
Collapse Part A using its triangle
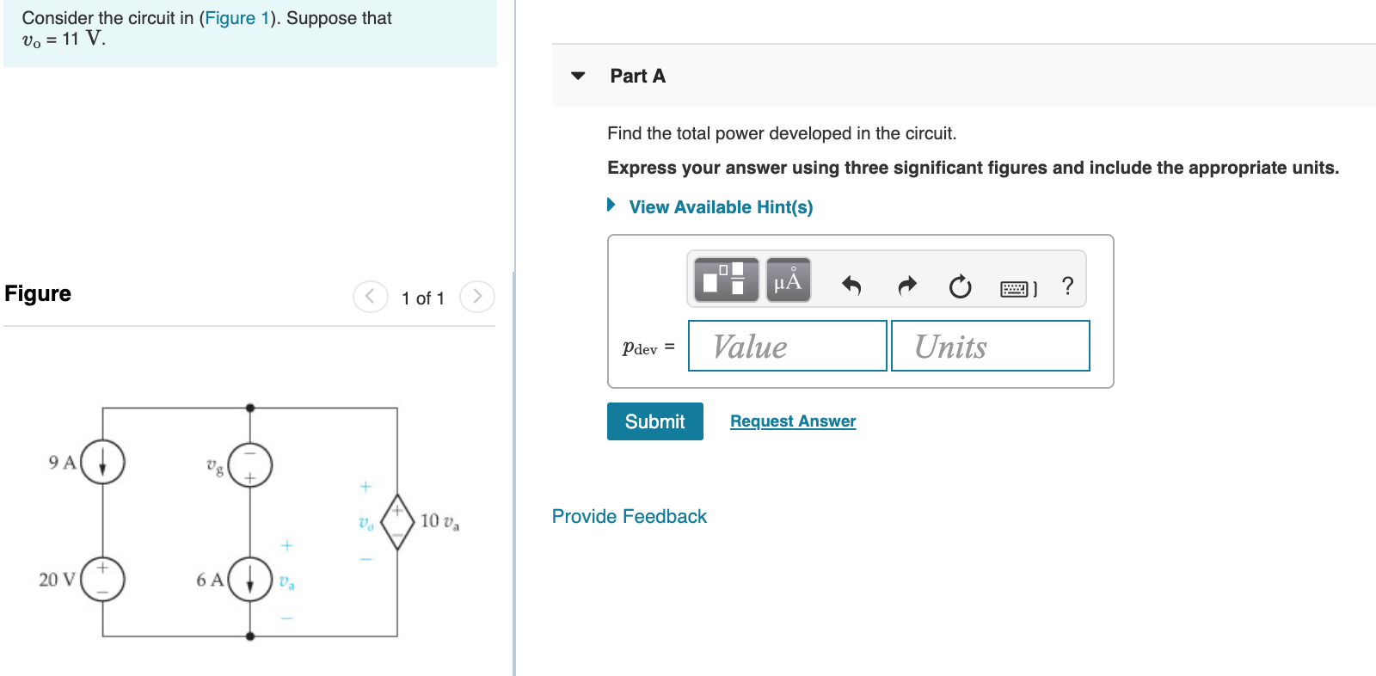pyautogui.click(x=578, y=76)
